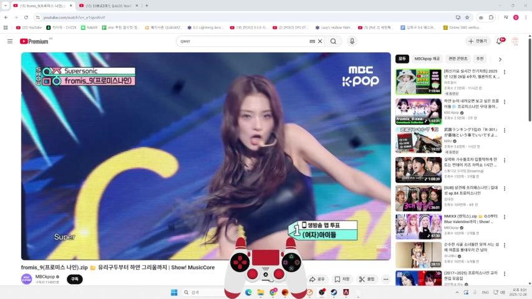532x299 pixels.
Task: Open the notifications bell
Action: point(500,41)
